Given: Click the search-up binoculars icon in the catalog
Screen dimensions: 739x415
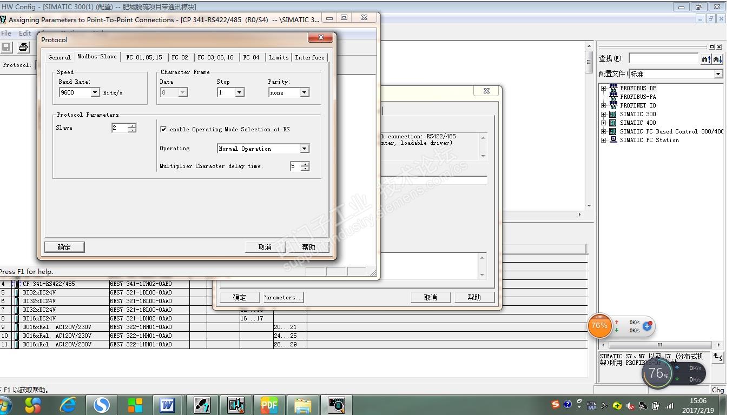Looking at the screenshot, I should 706,58.
